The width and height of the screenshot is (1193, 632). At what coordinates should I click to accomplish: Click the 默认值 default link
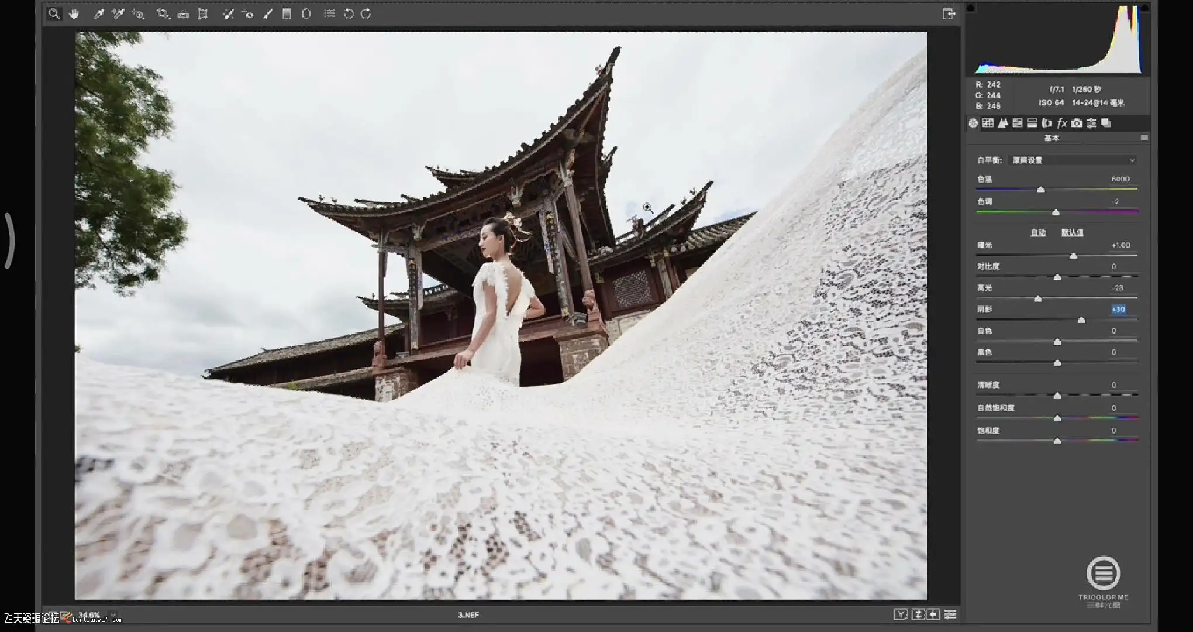1072,232
